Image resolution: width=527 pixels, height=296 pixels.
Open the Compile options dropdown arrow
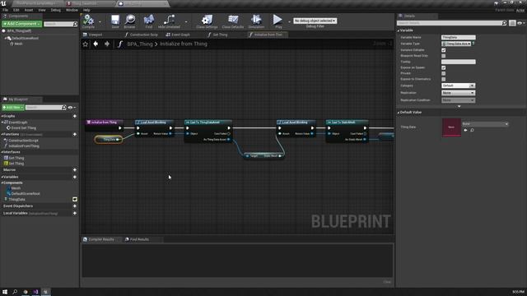(100, 22)
